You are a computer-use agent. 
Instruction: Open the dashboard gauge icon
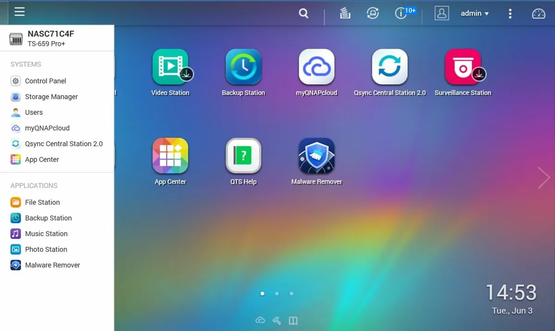(538, 13)
